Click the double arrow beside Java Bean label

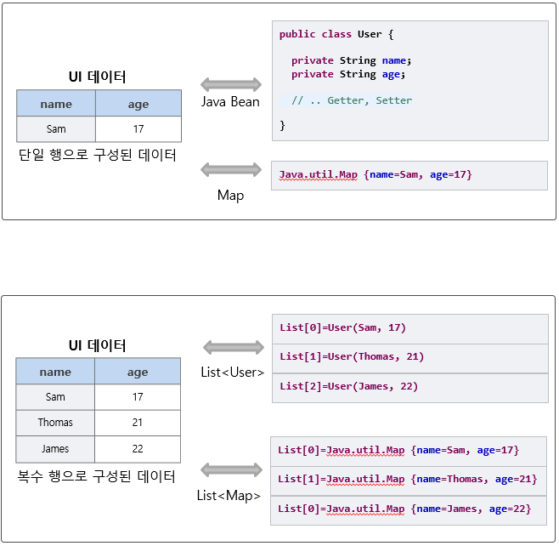(x=230, y=84)
